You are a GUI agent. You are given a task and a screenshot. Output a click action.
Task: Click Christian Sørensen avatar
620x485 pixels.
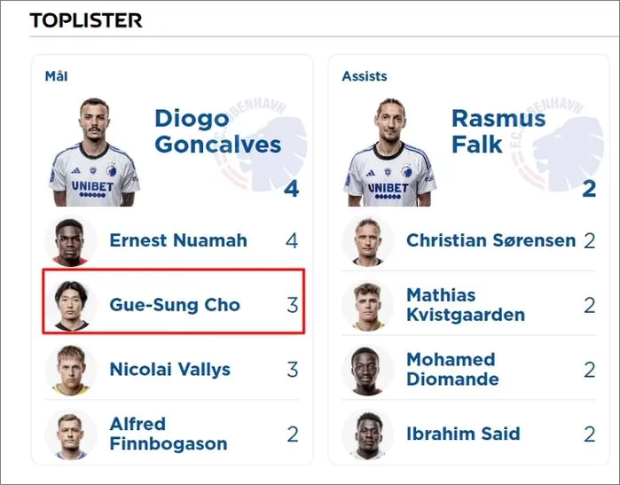368,240
